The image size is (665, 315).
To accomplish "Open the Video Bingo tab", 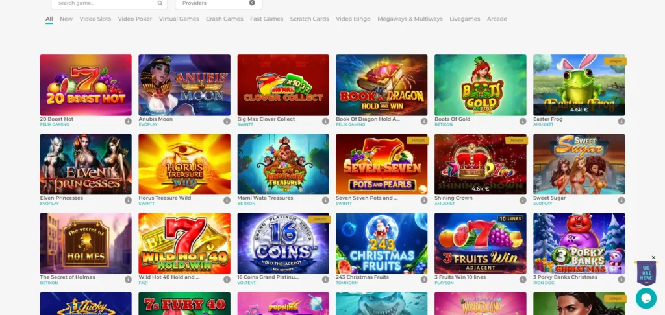I will (353, 19).
